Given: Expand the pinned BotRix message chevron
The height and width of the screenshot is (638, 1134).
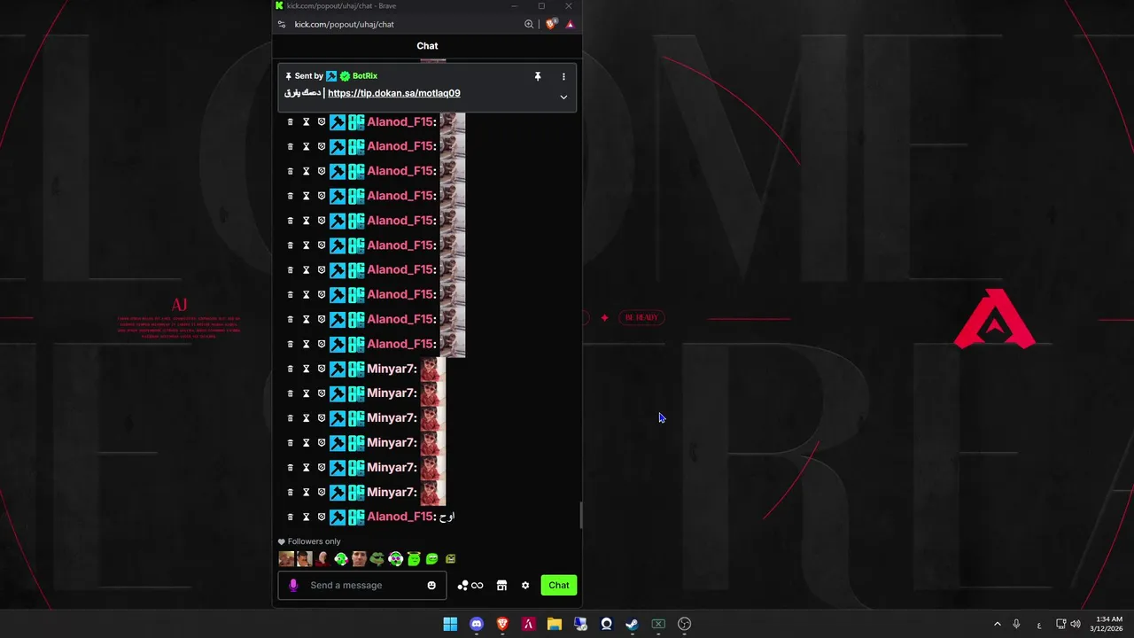Looking at the screenshot, I should 563,97.
